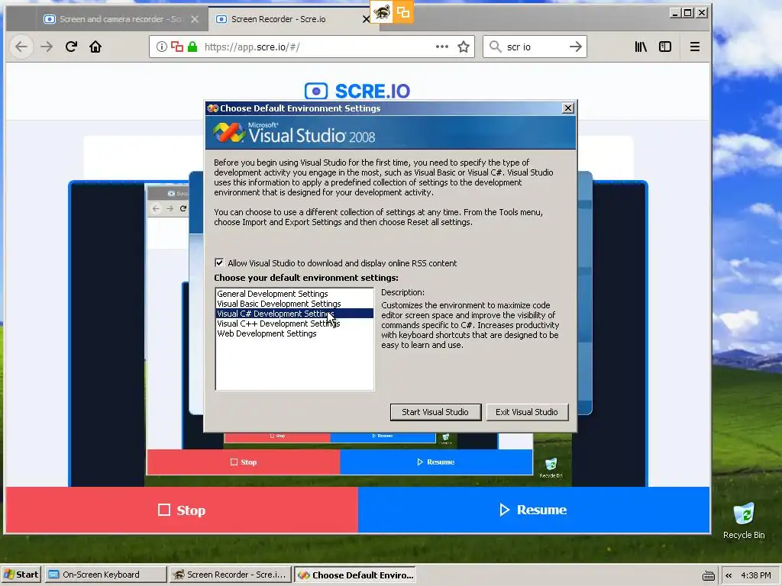Open the Windows Start menu
This screenshot has width=782, height=586.
pos(21,575)
